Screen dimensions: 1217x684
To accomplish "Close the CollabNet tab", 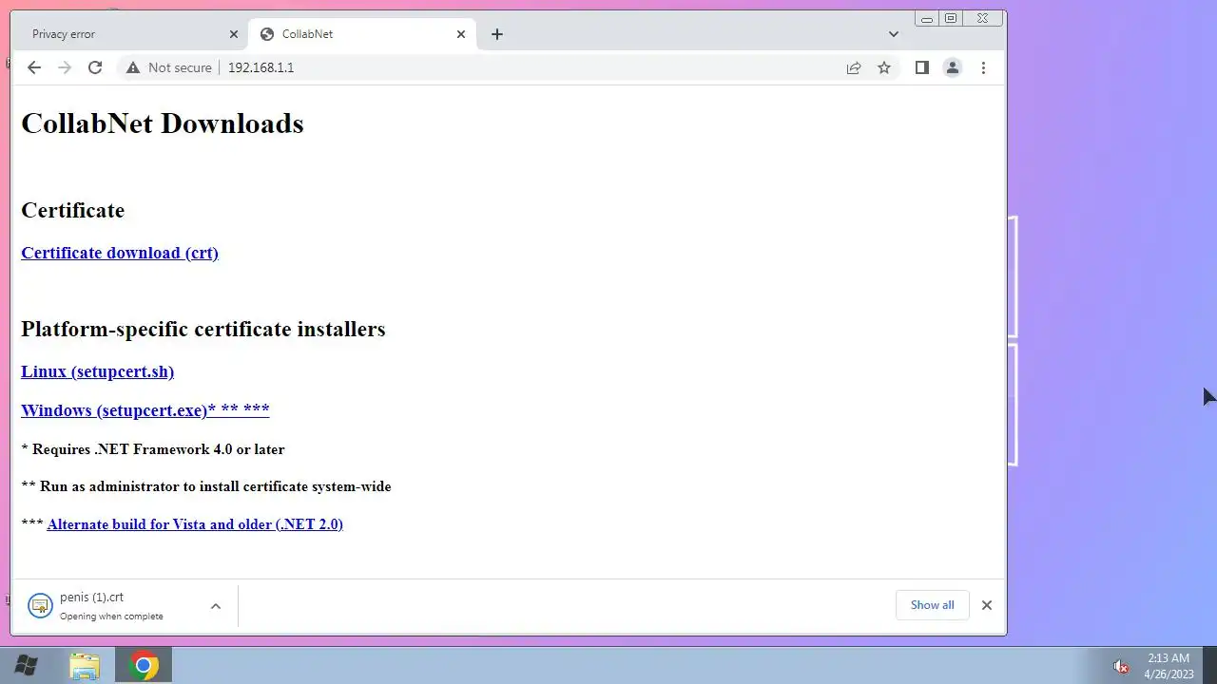I will [x=461, y=34].
